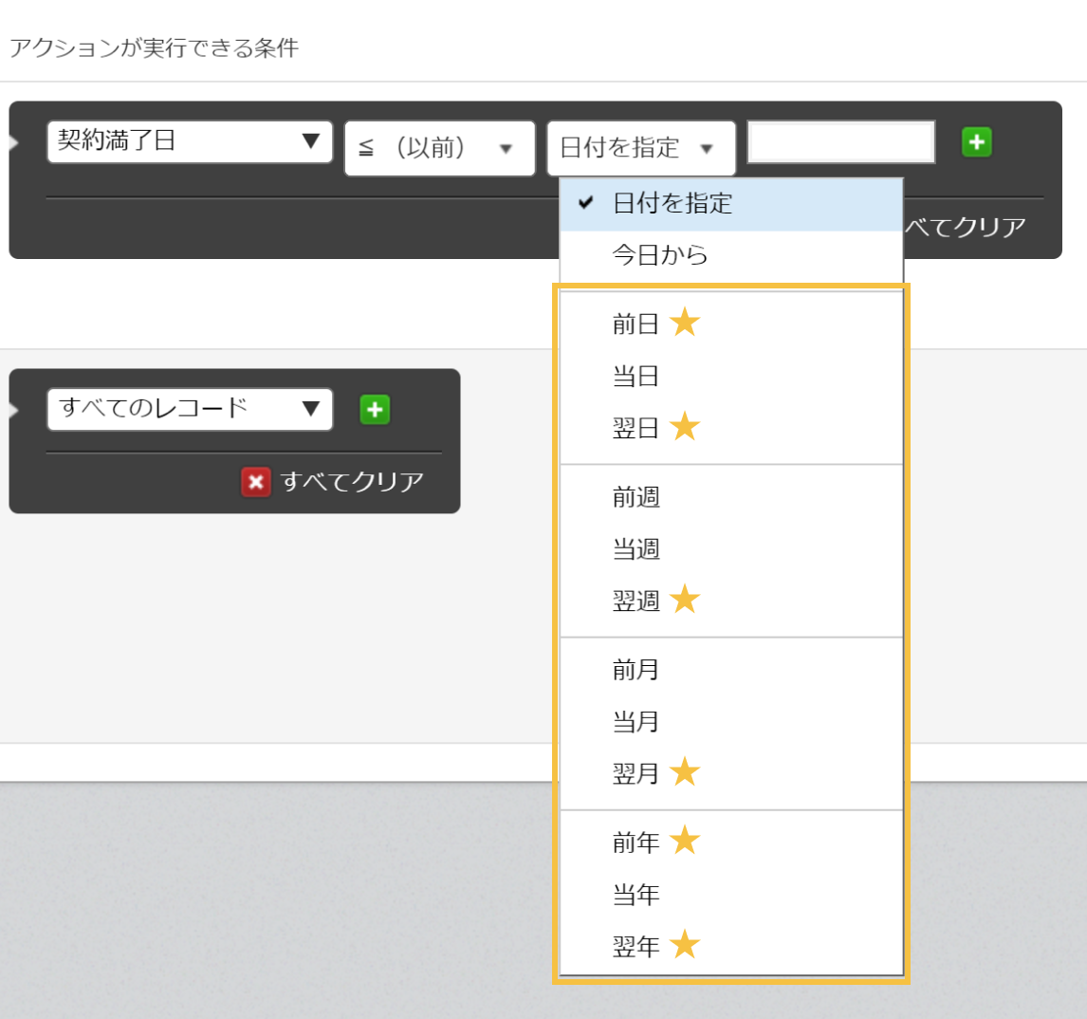This screenshot has width=1087, height=1019.
Task: Open the すべてのレコード dropdown
Action: 190,410
